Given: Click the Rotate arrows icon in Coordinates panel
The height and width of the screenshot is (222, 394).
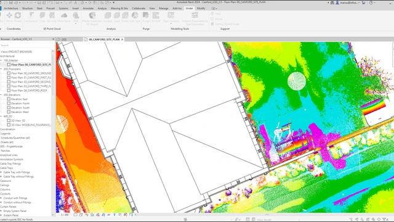Looking at the screenshot, I should point(18,15).
